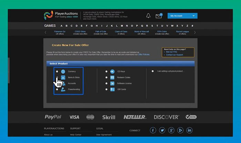Select the physical product radio option
Viewport: 241px width, 143px height.
click(153, 71)
